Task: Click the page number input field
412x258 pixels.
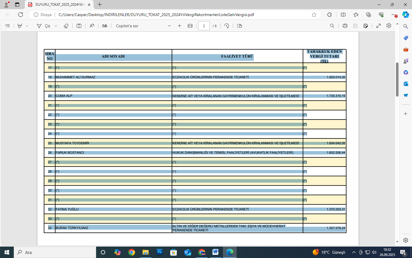Action: point(204,26)
